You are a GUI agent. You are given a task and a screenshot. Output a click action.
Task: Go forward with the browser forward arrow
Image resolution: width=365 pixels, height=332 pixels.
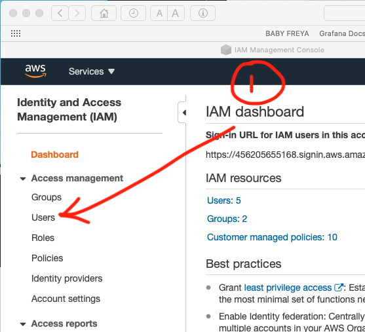[x=77, y=13]
